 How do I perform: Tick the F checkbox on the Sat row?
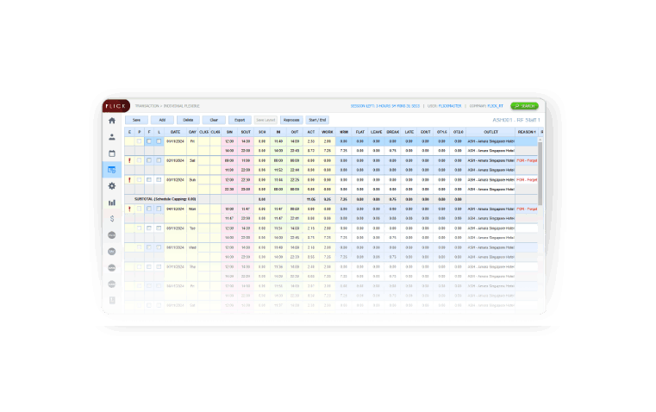coord(149,160)
